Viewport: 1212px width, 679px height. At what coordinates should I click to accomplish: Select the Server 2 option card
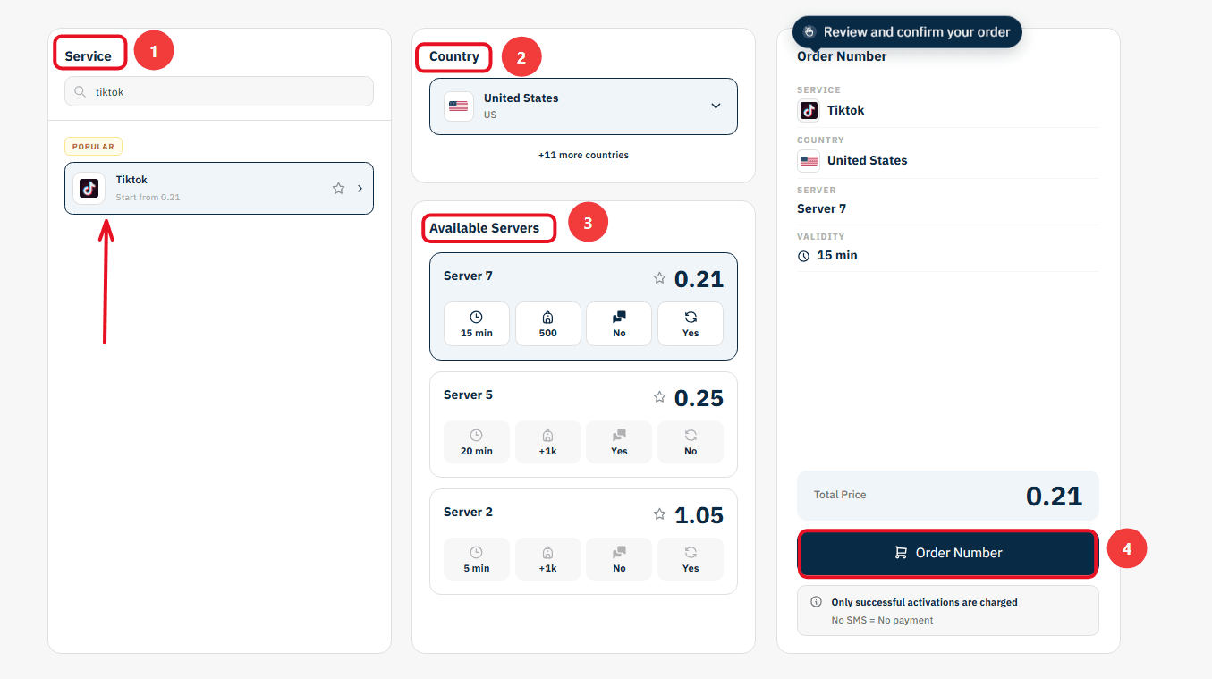[583, 541]
